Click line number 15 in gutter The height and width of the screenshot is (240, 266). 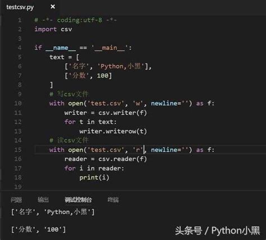(18, 150)
